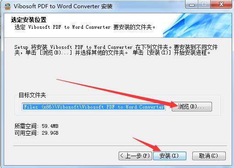234x168 pixels.
Task: Go back with 上一步(P) button
Action: [x=135, y=156]
